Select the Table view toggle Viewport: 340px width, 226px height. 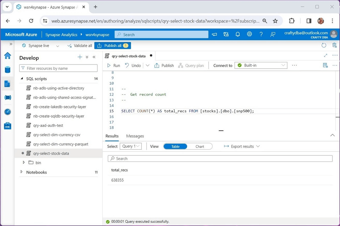[x=175, y=146]
